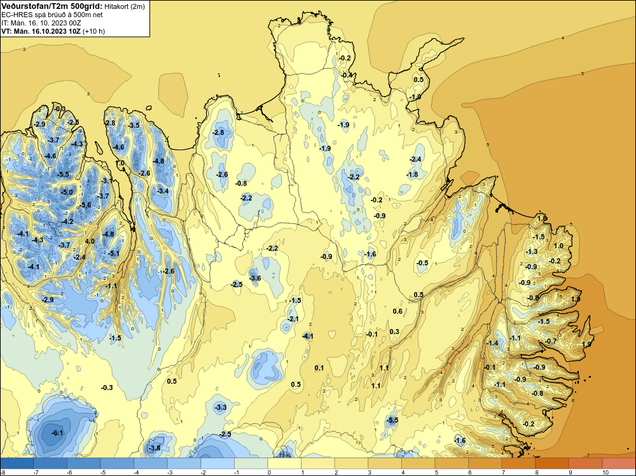Click the 0.6 temperature value on map
636x476 pixels.
point(397,311)
